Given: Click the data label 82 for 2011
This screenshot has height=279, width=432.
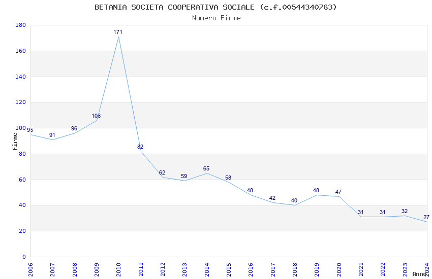Looking at the screenshot, I should pos(140,147).
